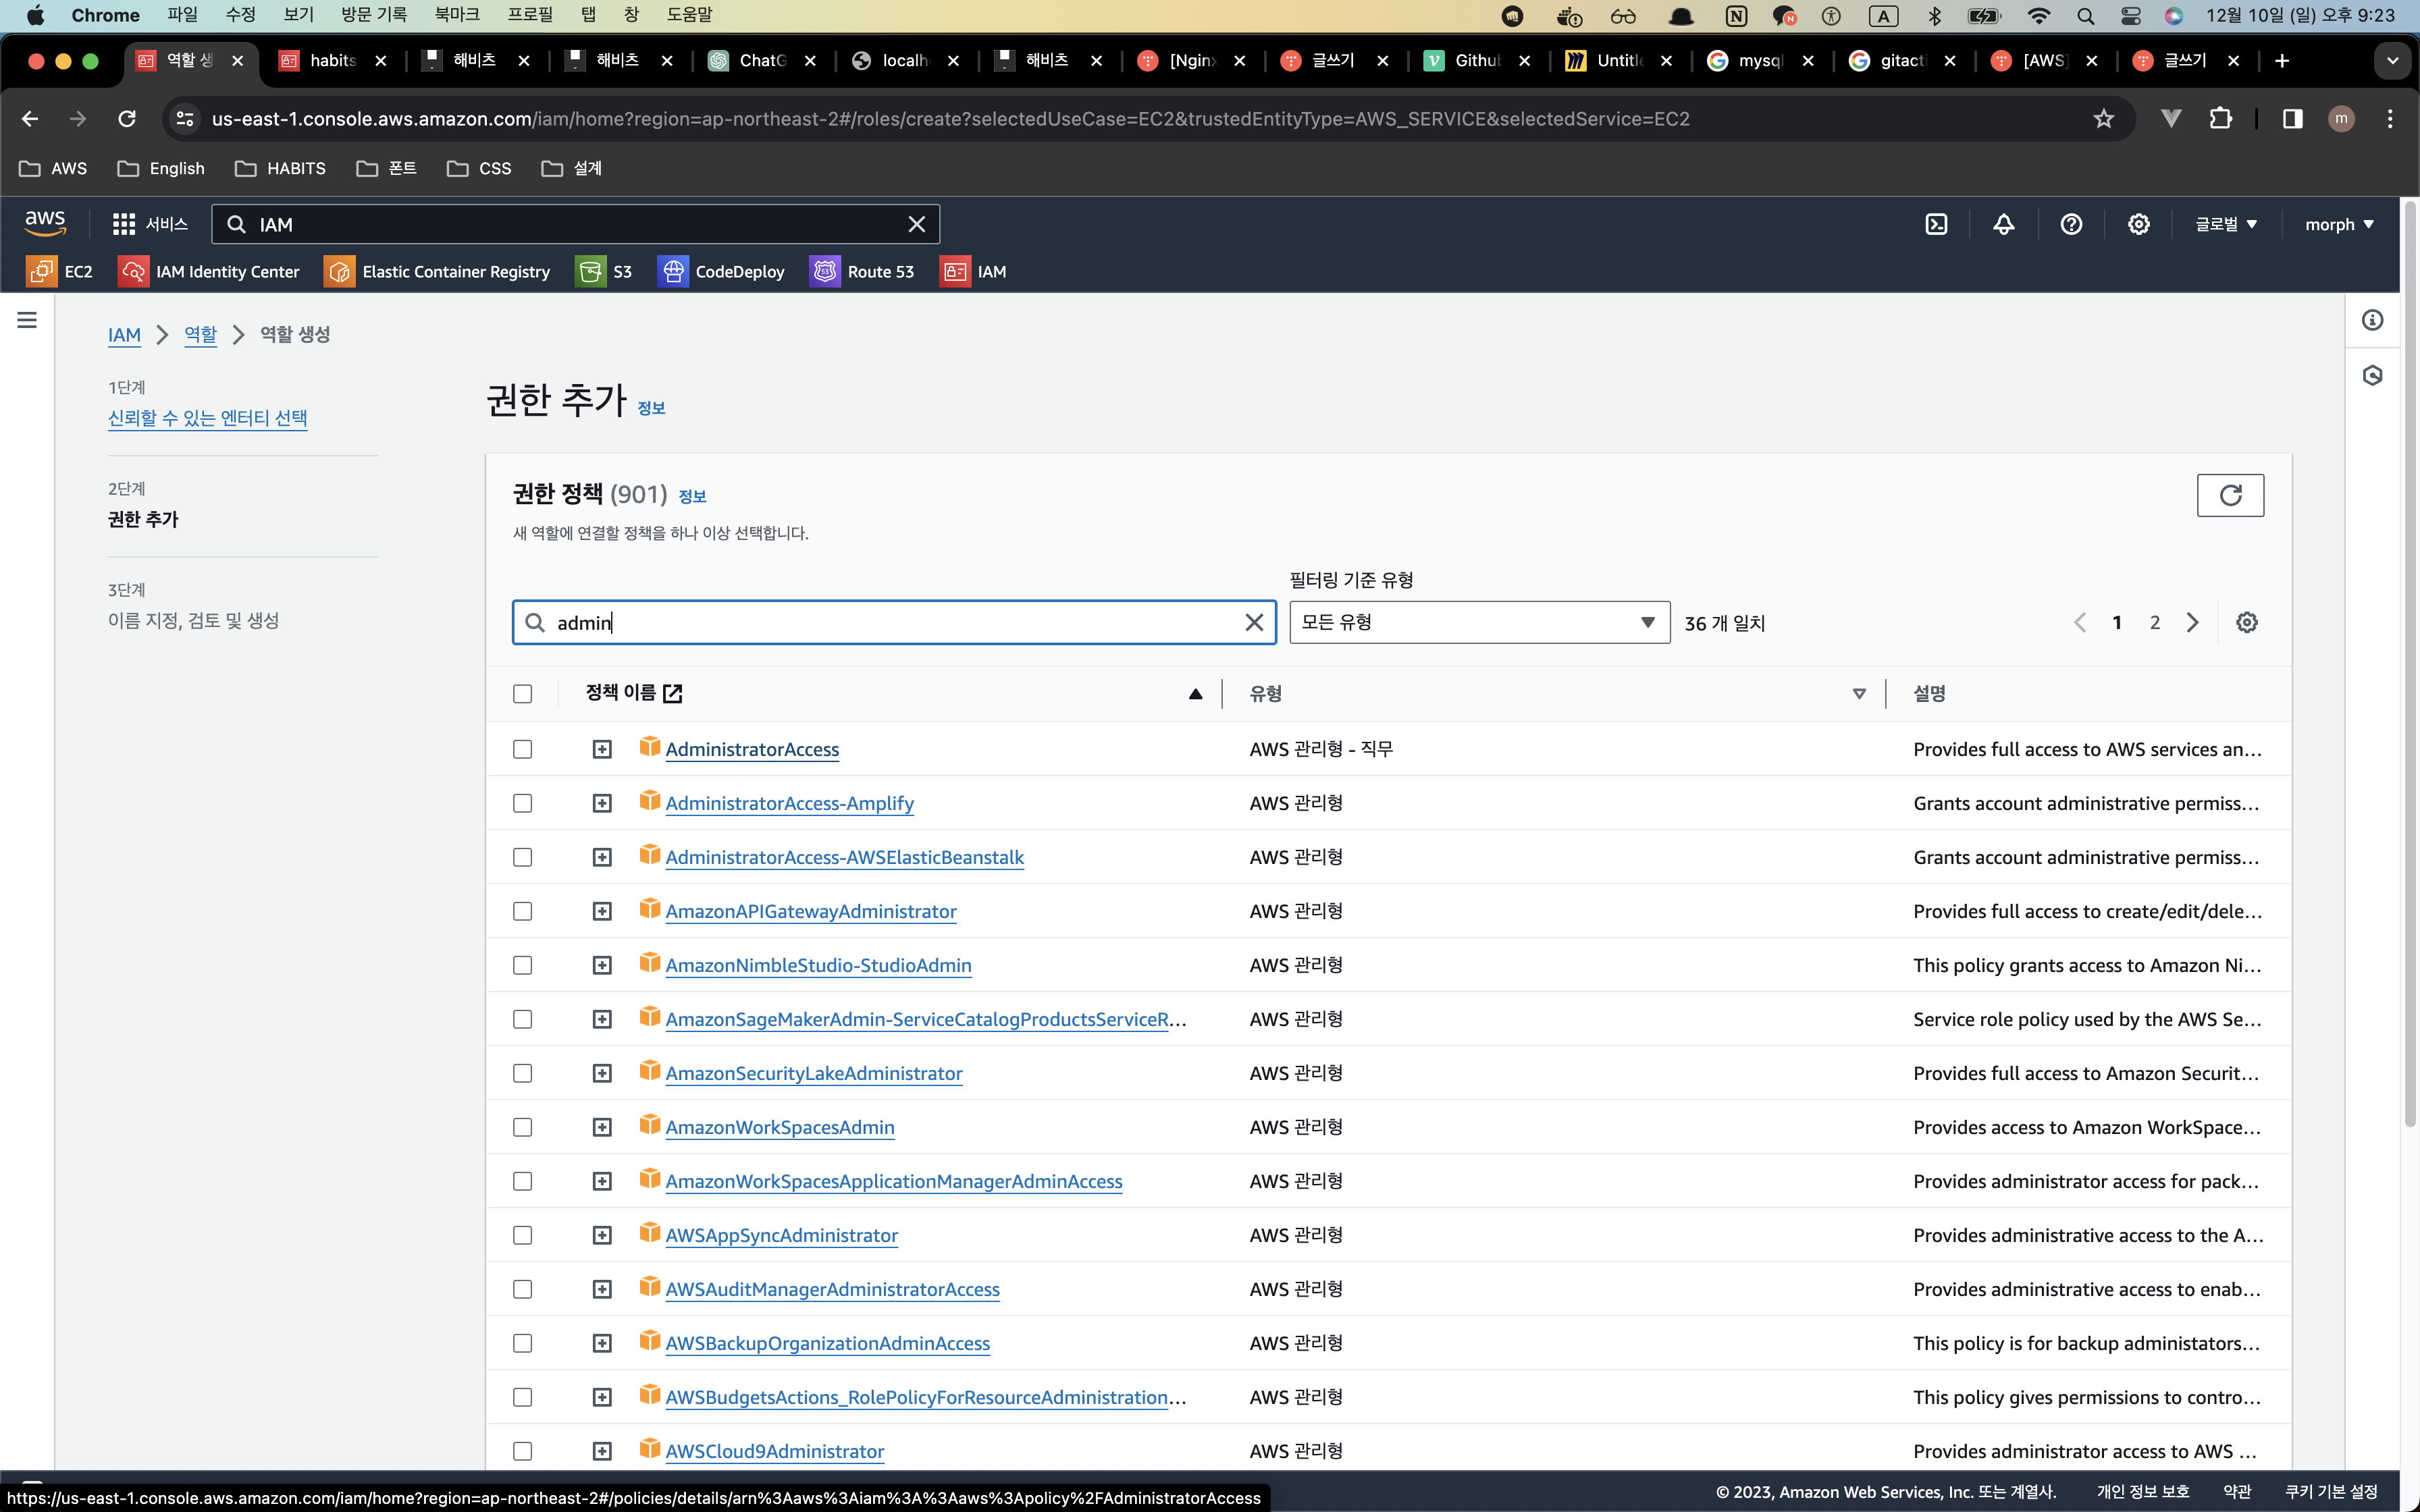Select the AmazonWorkSpacesAdmin policy checkbox
2420x1512 pixels.
[522, 1127]
